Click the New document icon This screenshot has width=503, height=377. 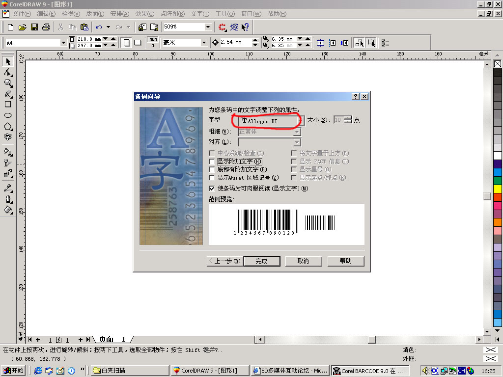(10, 27)
